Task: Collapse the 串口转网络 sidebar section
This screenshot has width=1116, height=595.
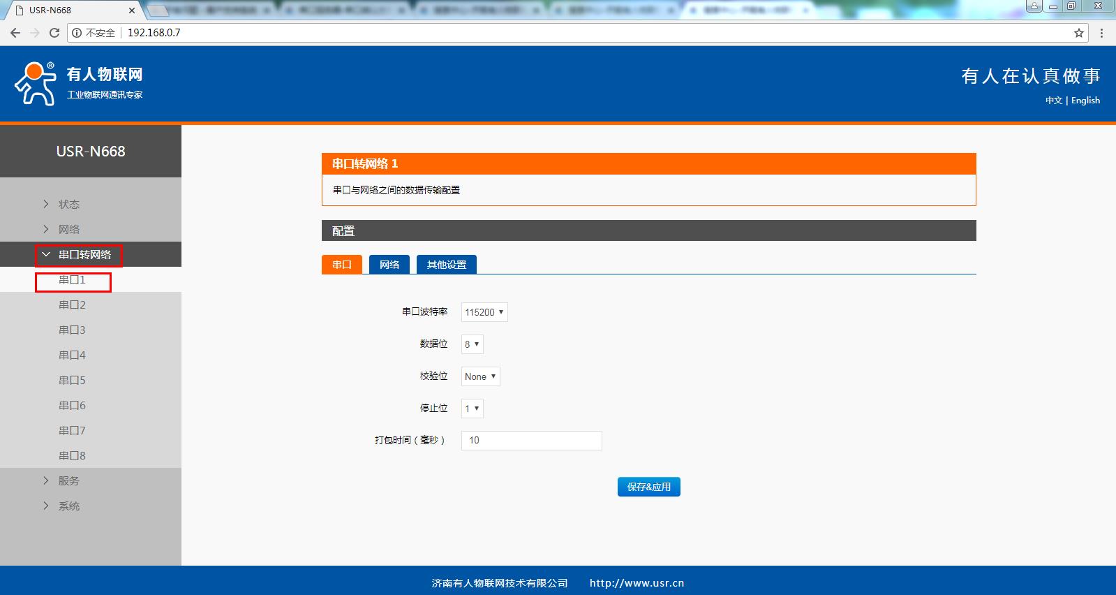Action: [x=84, y=255]
